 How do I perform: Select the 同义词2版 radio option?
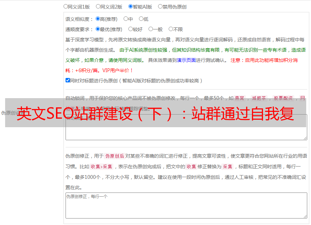click(x=98, y=6)
